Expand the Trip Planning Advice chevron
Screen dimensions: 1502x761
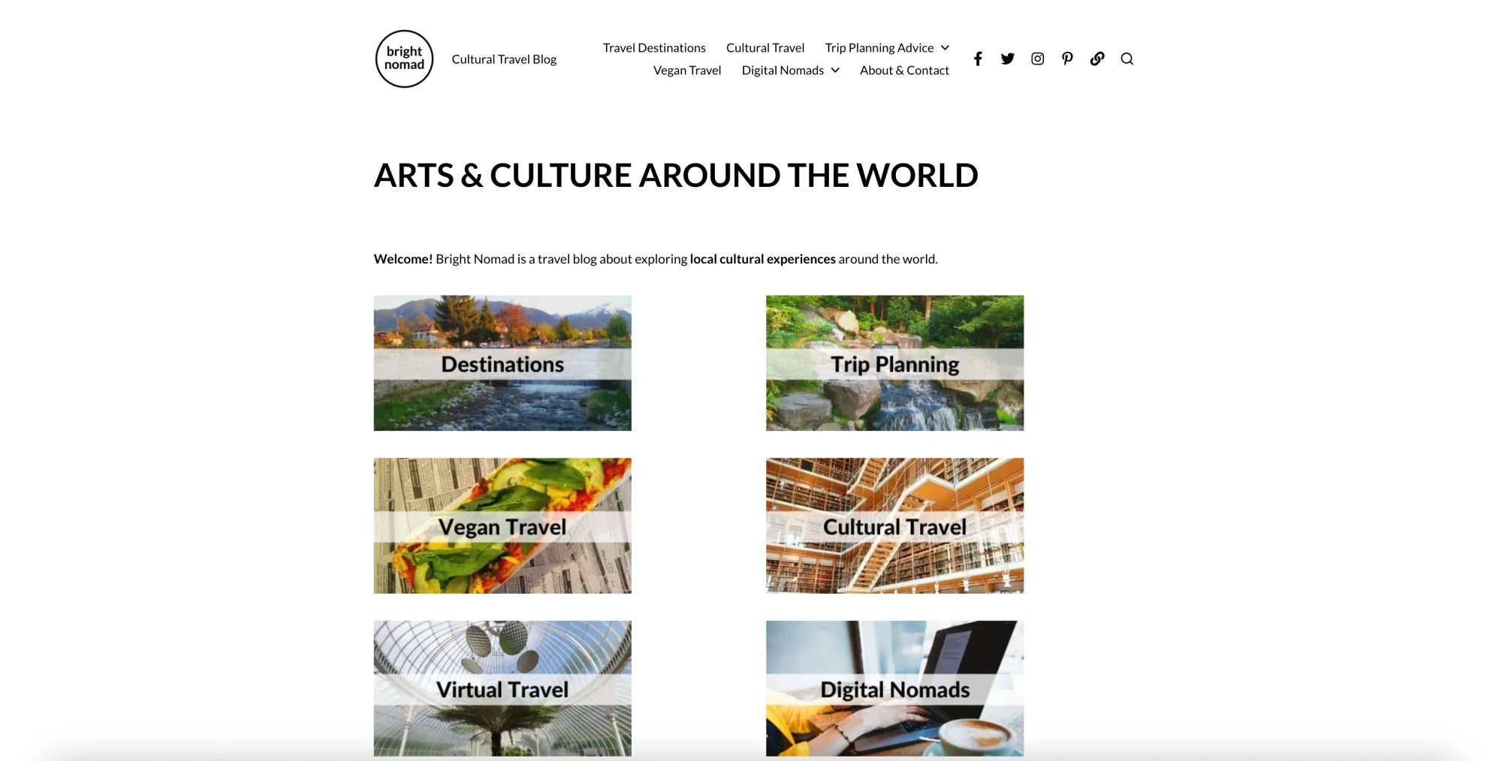(x=945, y=47)
